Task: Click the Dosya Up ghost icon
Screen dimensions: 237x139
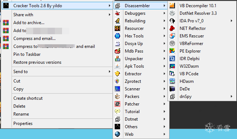Action: (x=118, y=44)
